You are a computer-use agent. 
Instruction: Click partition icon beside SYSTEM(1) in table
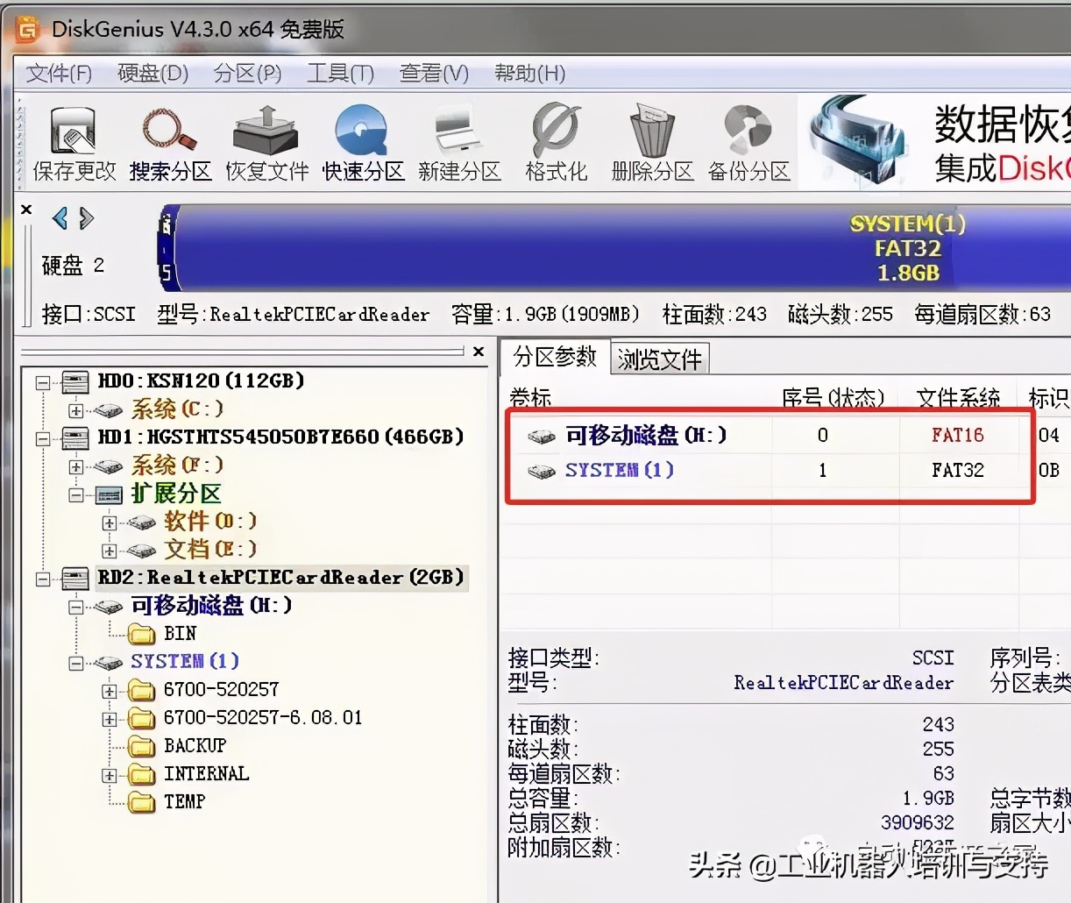click(x=542, y=471)
